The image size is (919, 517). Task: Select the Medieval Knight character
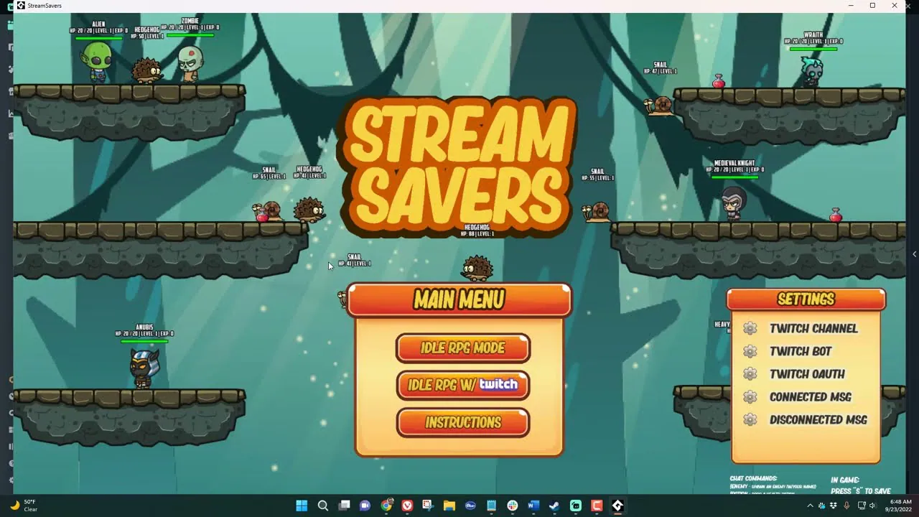[x=733, y=202]
